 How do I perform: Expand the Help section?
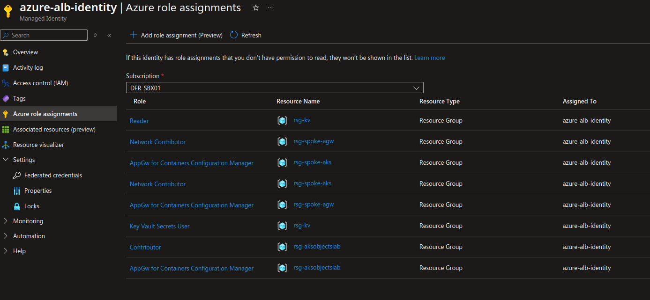tap(6, 251)
